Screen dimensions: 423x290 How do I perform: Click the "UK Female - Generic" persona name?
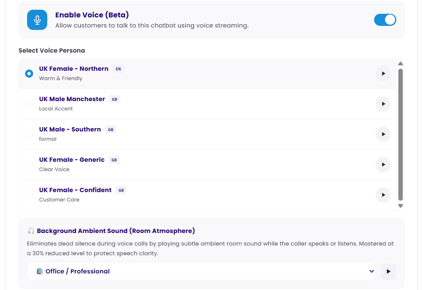click(72, 160)
